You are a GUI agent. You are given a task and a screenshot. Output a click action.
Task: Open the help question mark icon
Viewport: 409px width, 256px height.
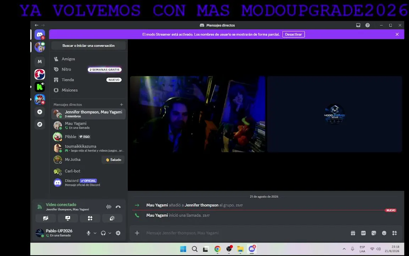click(367, 25)
